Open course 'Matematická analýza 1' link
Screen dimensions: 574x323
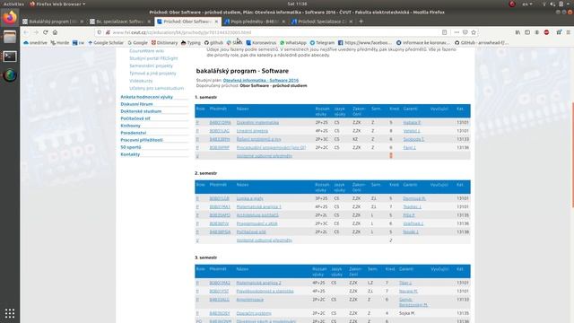[258, 207]
